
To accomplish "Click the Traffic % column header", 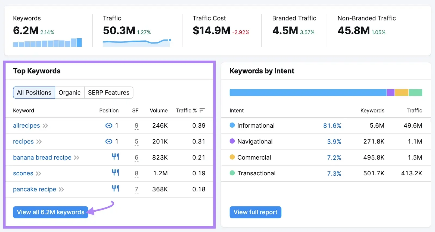I will click(x=186, y=111).
